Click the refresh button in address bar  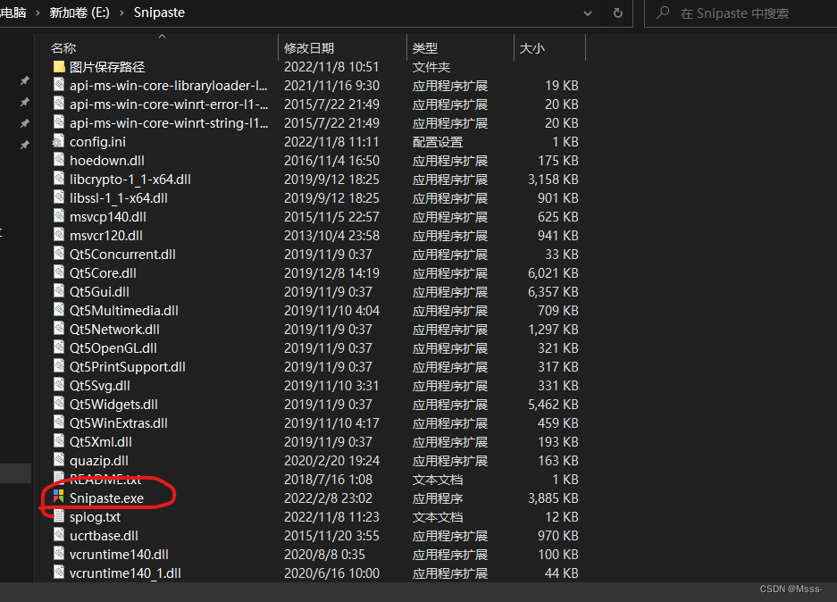[618, 13]
